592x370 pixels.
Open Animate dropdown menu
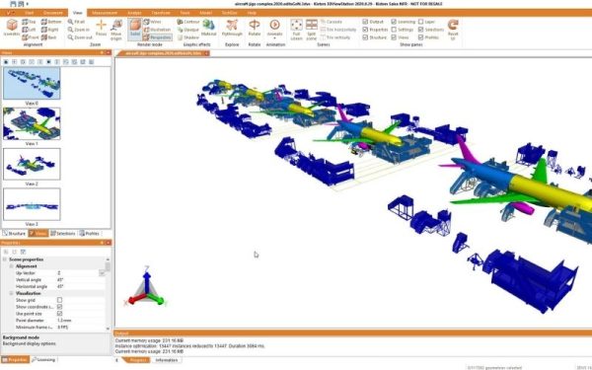pyautogui.click(x=275, y=37)
